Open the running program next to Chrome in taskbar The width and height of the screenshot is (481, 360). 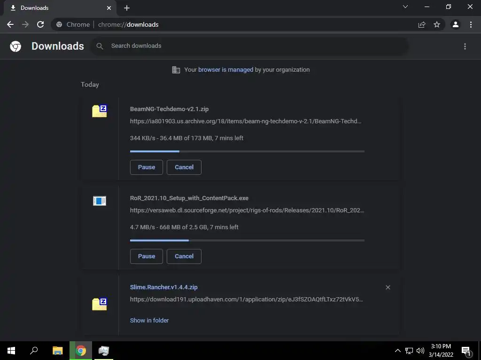coord(104,351)
